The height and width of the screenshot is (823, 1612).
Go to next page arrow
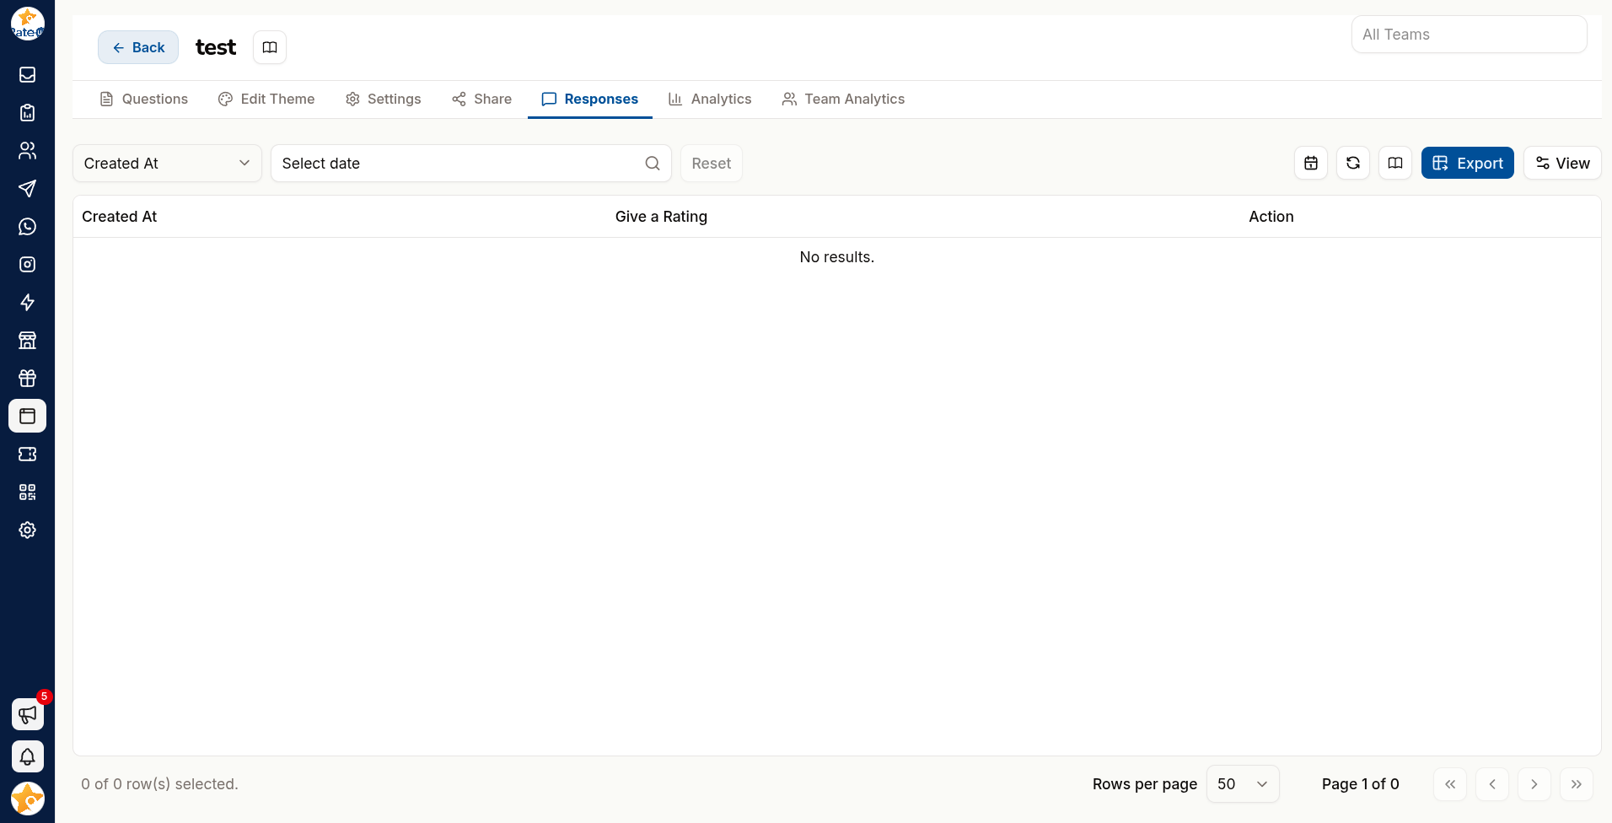pyautogui.click(x=1534, y=784)
